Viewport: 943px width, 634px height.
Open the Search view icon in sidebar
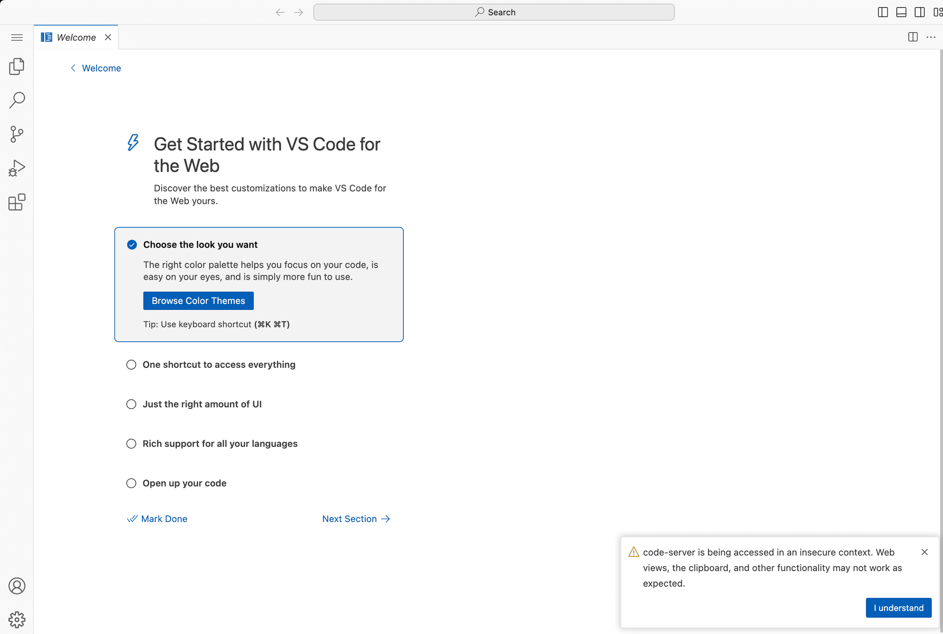[17, 100]
